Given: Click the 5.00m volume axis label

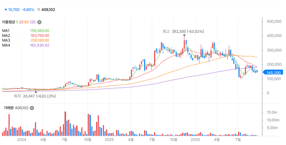Looking at the screenshot, I should pyautogui.click(x=272, y=128).
